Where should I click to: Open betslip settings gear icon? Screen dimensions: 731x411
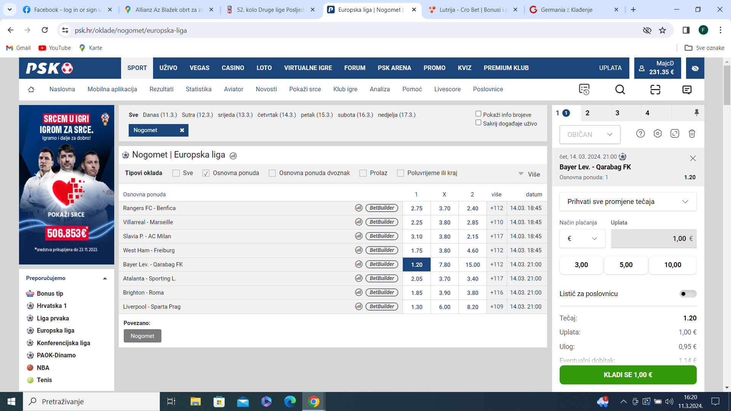[658, 134]
